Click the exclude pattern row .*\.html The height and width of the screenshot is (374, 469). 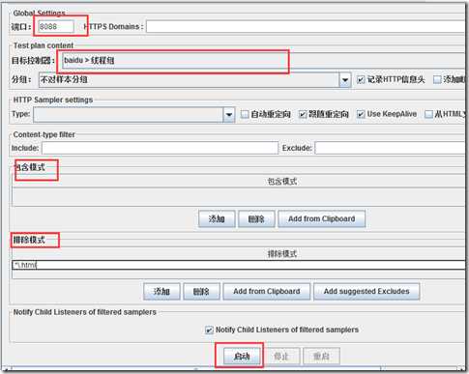click(239, 265)
